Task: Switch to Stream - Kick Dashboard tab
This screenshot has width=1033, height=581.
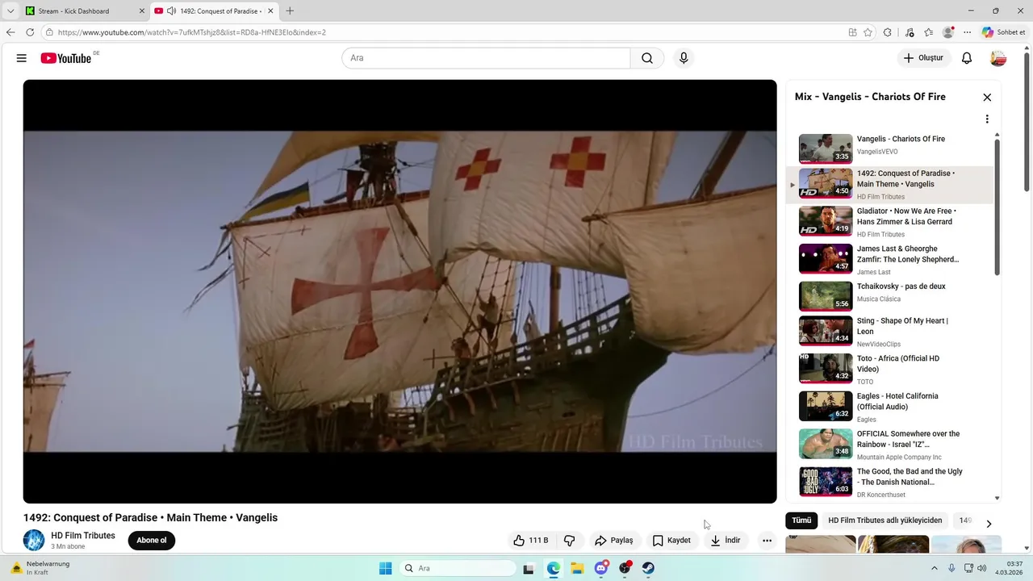Action: [84, 11]
